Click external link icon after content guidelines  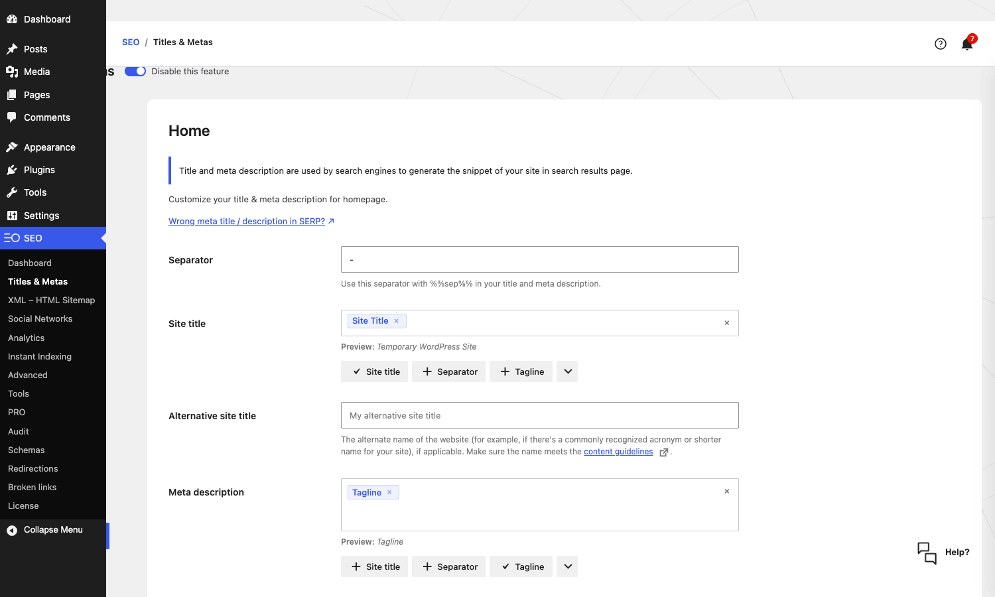663,452
